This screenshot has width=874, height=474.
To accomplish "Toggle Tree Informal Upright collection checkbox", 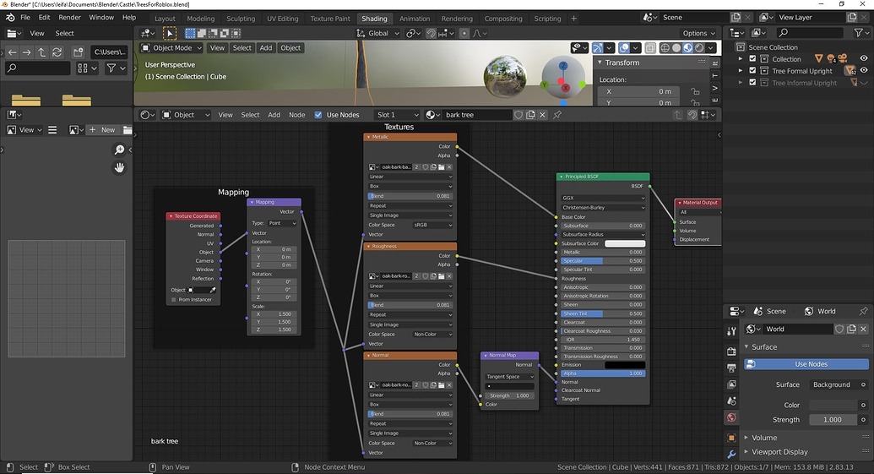I will pyautogui.click(x=752, y=83).
